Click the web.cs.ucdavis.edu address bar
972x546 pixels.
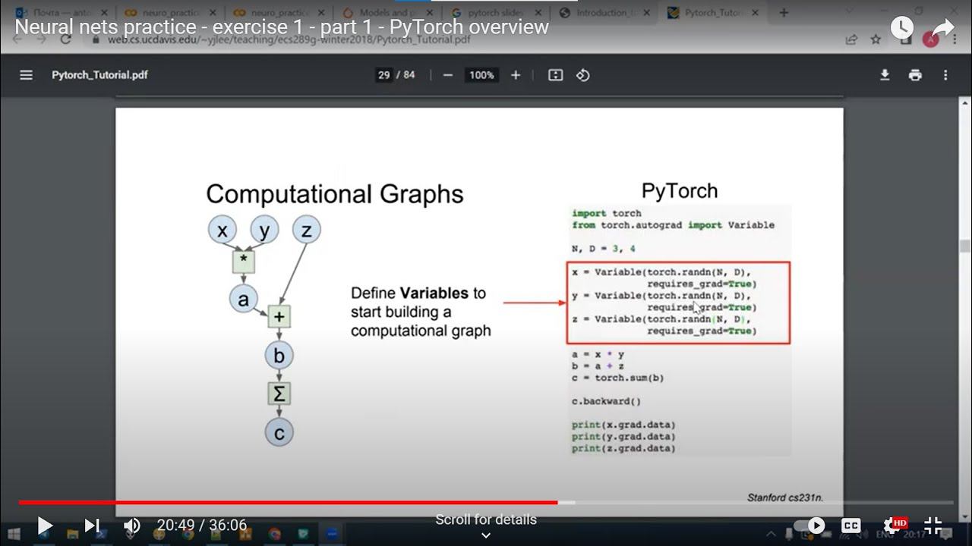point(289,39)
